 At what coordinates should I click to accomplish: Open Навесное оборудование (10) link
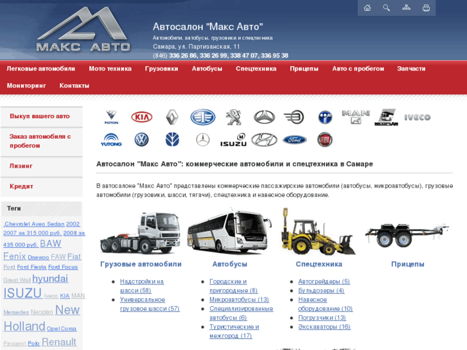[325, 304]
